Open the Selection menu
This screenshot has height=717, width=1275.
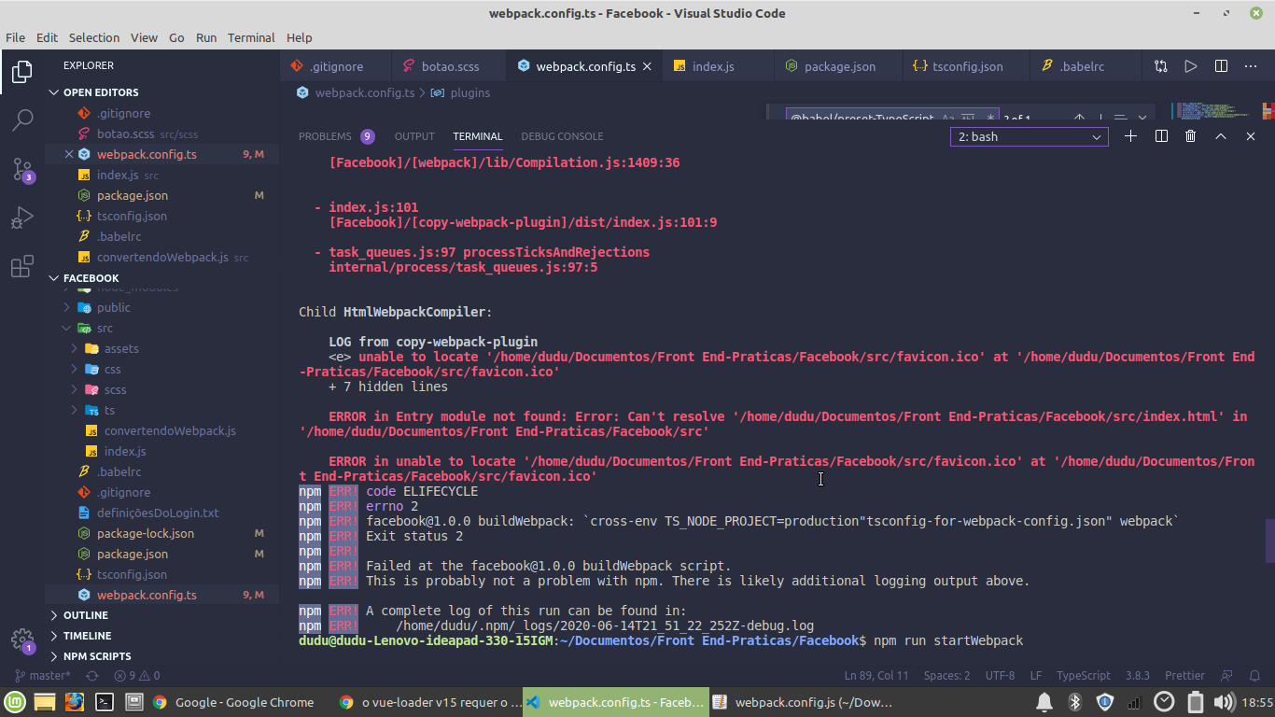[x=94, y=37]
